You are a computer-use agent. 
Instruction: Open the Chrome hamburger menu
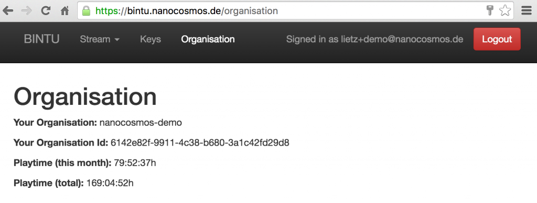click(x=527, y=10)
